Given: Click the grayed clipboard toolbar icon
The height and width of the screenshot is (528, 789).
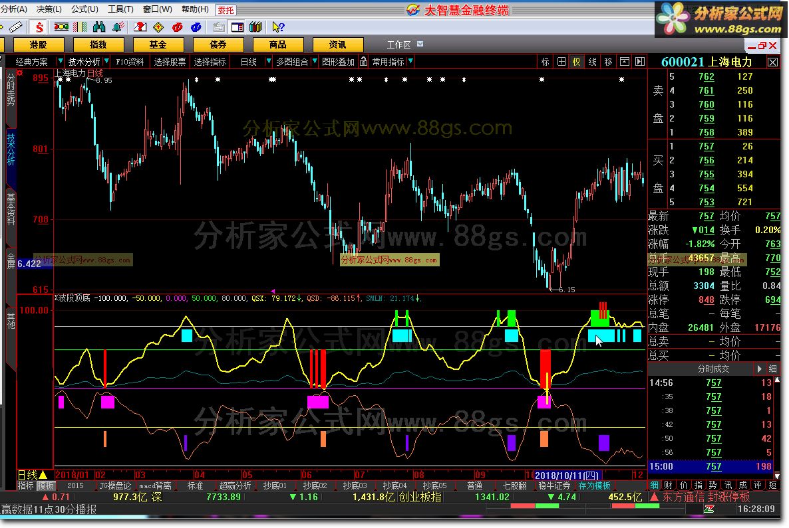Looking at the screenshot, I should click(x=218, y=27).
